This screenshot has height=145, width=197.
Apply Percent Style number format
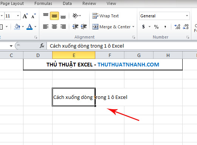point(156,27)
